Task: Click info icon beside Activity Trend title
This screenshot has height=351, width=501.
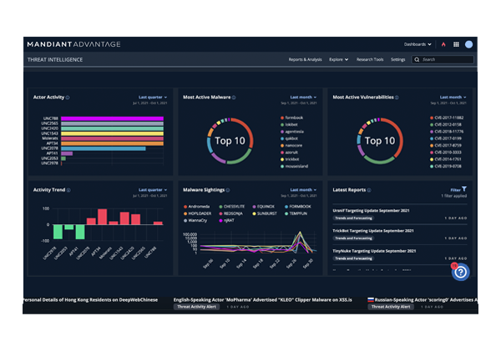Action: [x=68, y=190]
